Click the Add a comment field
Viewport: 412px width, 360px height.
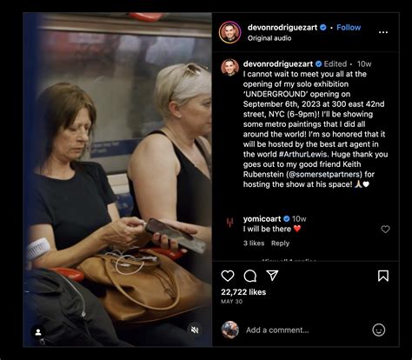[x=306, y=330]
